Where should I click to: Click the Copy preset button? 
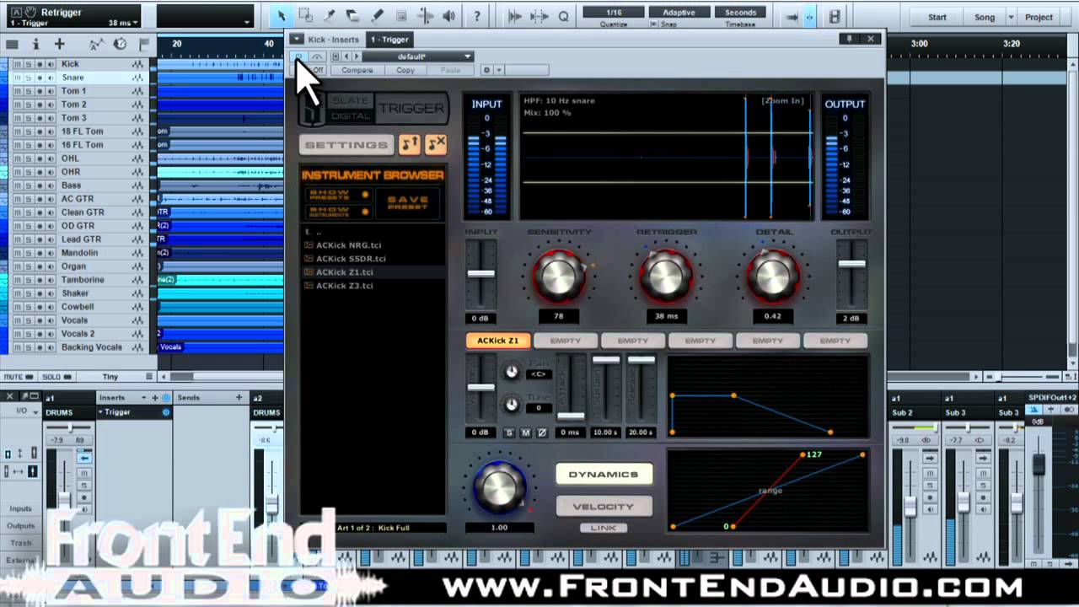405,70
